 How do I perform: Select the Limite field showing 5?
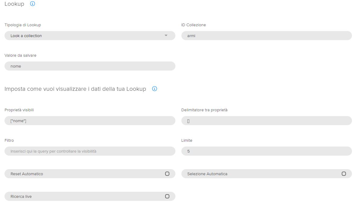(x=266, y=151)
